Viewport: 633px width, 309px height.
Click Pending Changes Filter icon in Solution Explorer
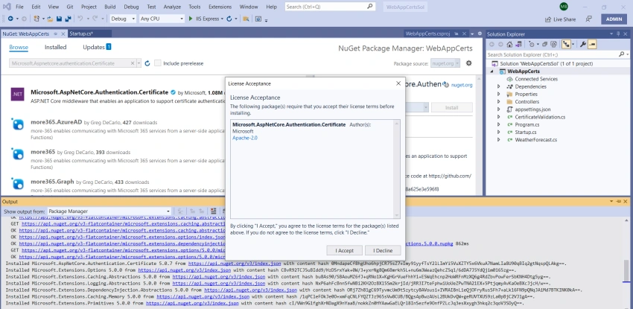coord(531,45)
